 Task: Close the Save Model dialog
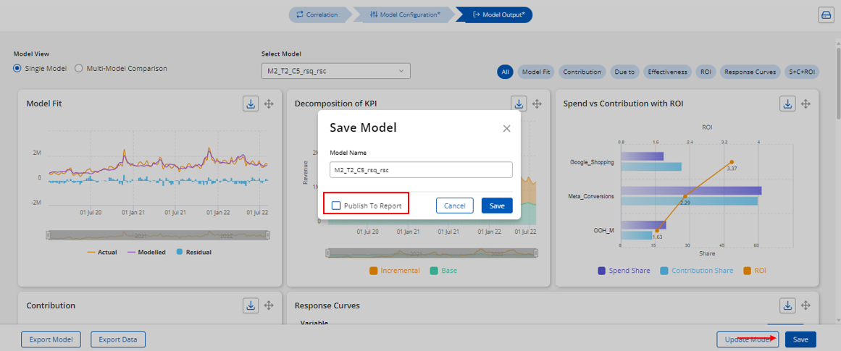(507, 128)
